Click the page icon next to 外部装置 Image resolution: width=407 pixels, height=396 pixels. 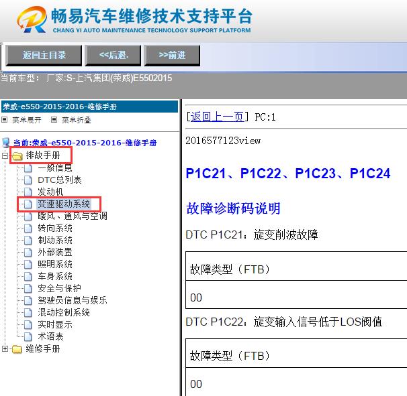click(28, 252)
